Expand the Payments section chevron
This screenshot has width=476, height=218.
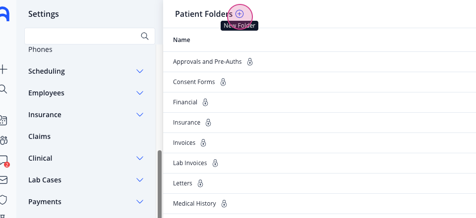click(140, 202)
